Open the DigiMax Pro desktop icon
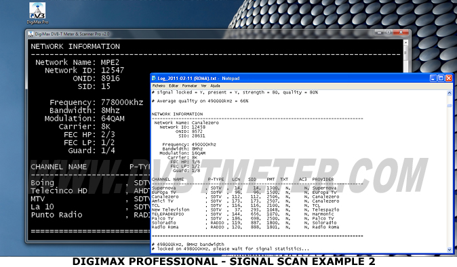The height and width of the screenshot is (267, 457). [x=37, y=13]
